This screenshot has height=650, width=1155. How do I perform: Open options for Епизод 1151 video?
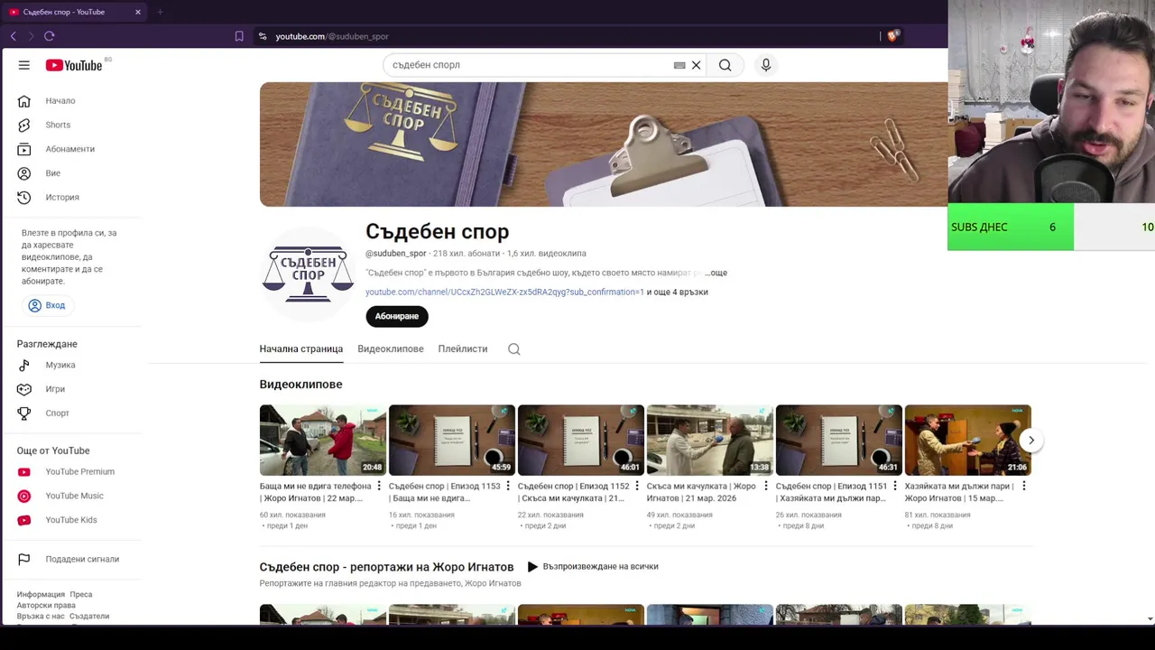click(895, 486)
